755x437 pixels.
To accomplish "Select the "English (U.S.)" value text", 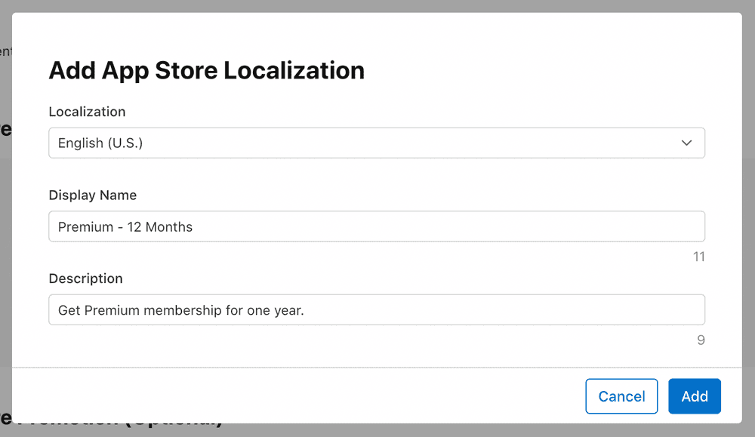I will [100, 143].
